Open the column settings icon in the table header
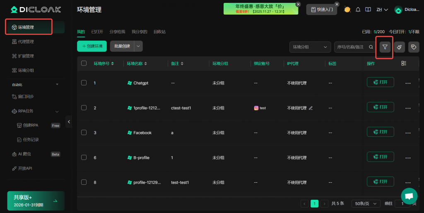The width and height of the screenshot is (424, 213). tap(404, 63)
